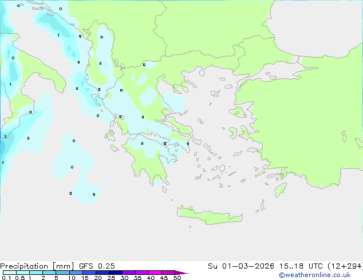This screenshot has height=280, width=363.
Task: Click the island of Rhodes on map
Action: [x=281, y=190]
